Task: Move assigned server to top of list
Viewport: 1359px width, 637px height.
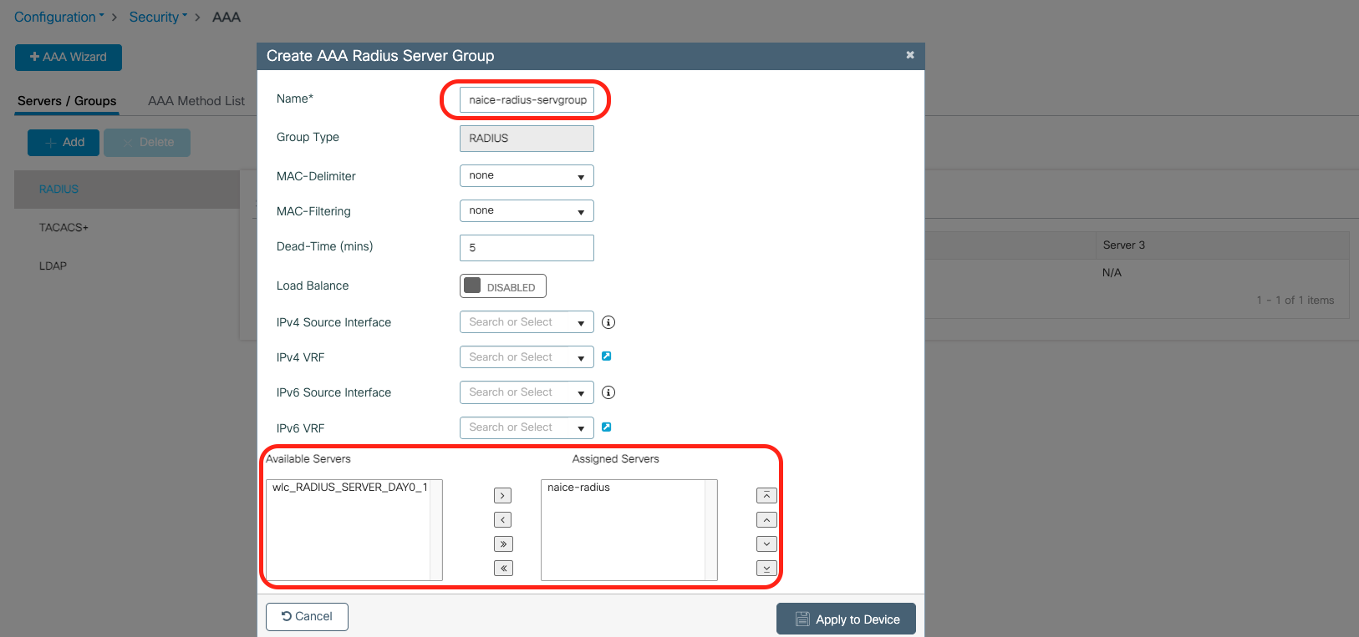Action: click(x=766, y=496)
